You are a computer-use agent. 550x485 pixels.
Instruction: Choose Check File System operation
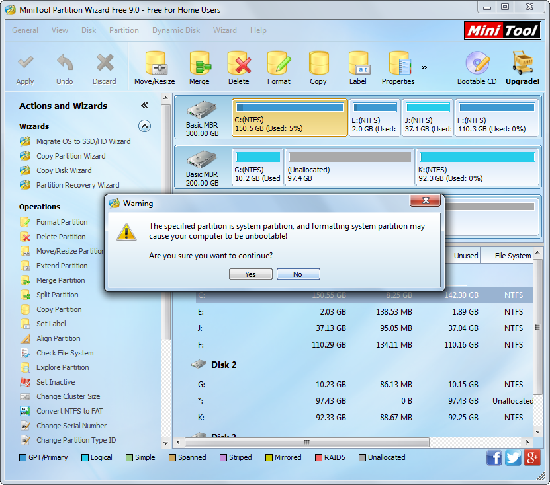[x=65, y=353]
